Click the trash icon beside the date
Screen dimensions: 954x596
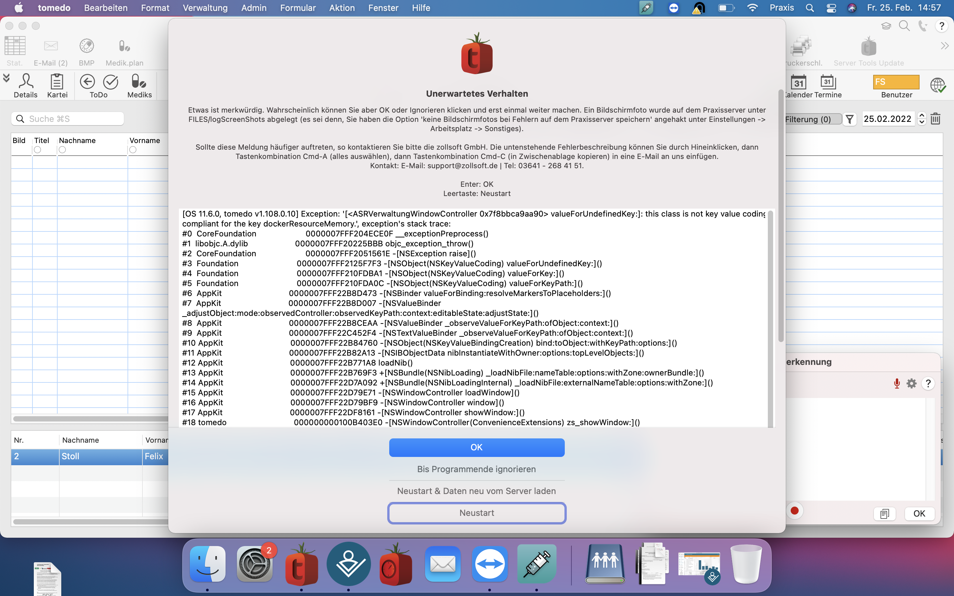[x=935, y=119]
